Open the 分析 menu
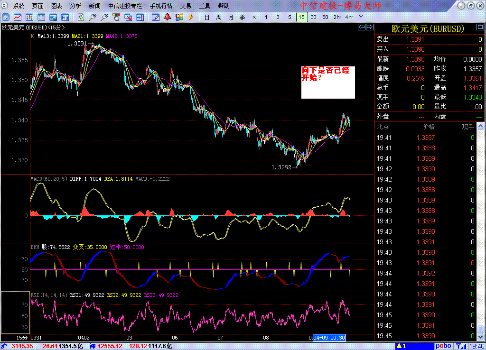The width and height of the screenshot is (486, 350). pos(75,6)
